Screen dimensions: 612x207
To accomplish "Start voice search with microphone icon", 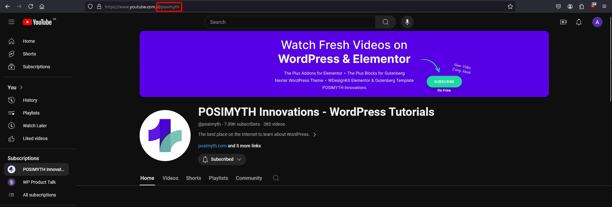I will (x=407, y=22).
